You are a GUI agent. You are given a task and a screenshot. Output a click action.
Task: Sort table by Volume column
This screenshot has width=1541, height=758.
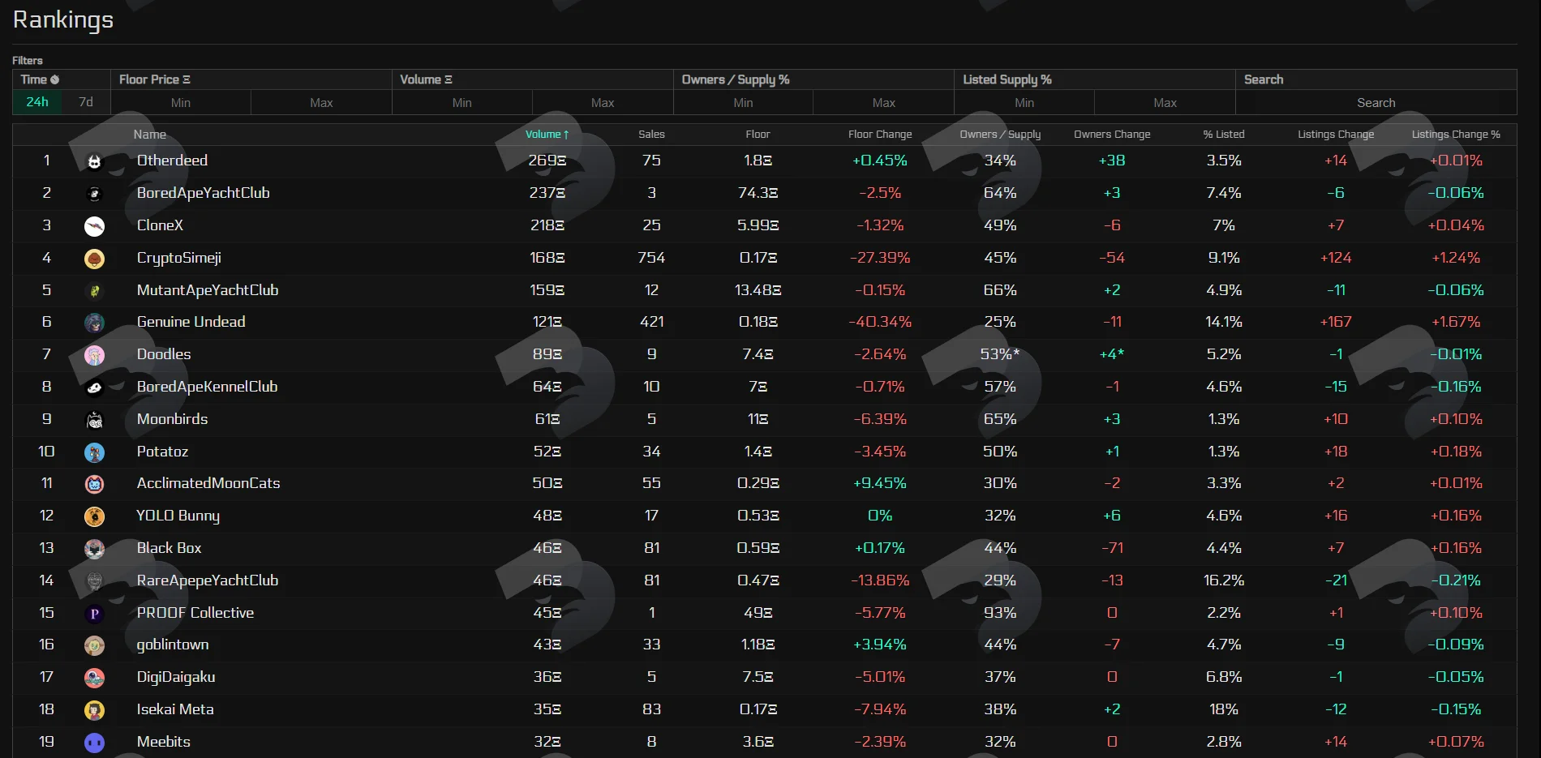pos(547,135)
